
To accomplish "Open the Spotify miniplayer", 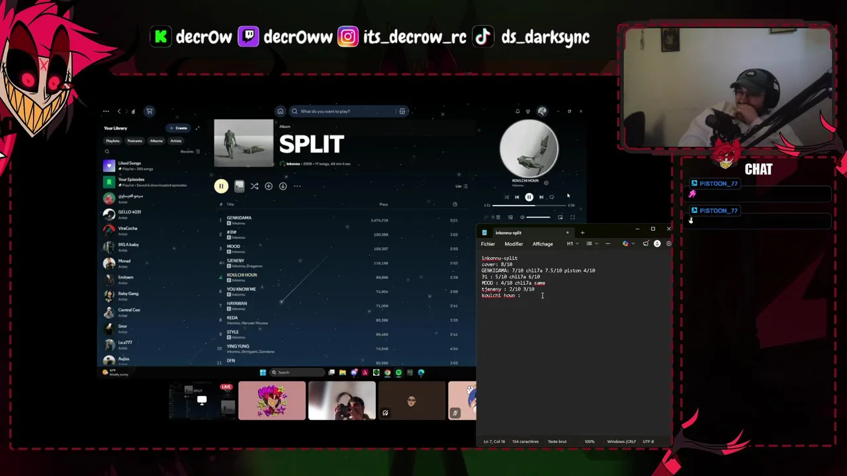I will [x=560, y=217].
